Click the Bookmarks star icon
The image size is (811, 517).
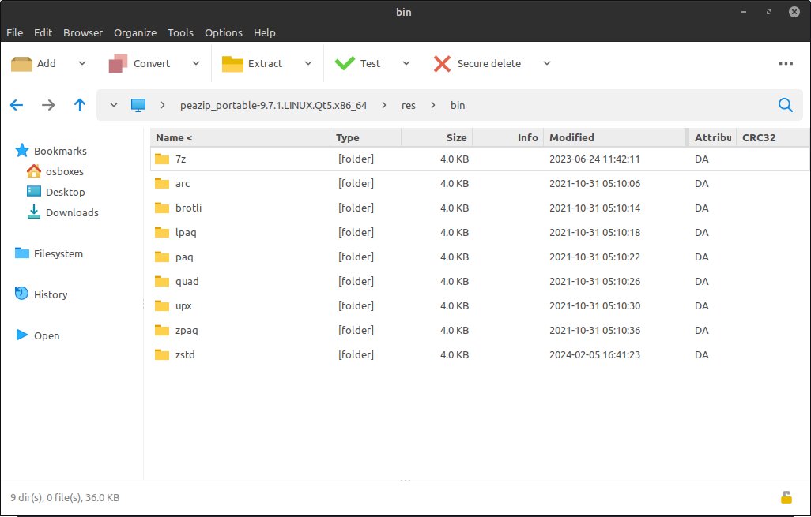pos(21,150)
